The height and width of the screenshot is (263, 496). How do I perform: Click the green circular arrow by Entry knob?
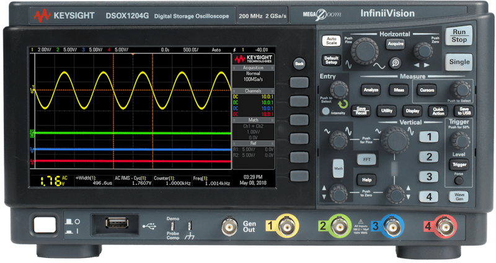point(343,104)
